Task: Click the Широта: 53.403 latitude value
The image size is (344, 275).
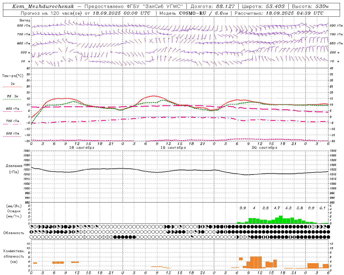Action: point(263,6)
